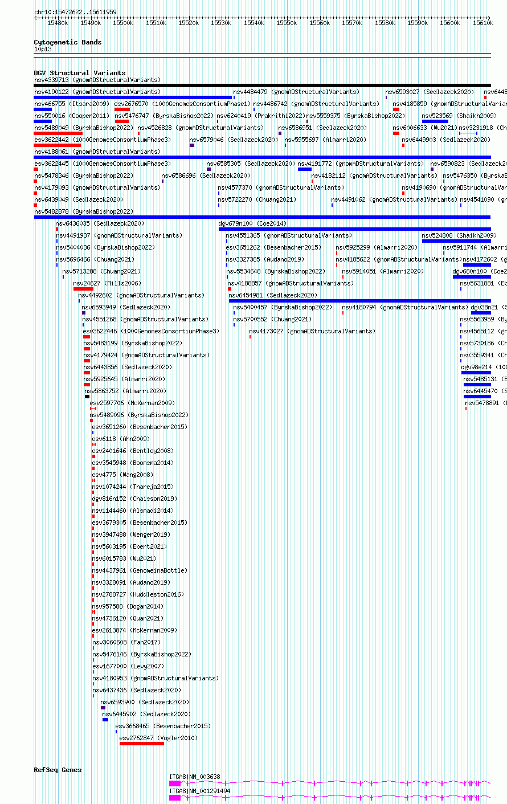Select nsv3060608 (Fan2017) label
The width and height of the screenshot is (507, 804).
pyautogui.click(x=126, y=642)
